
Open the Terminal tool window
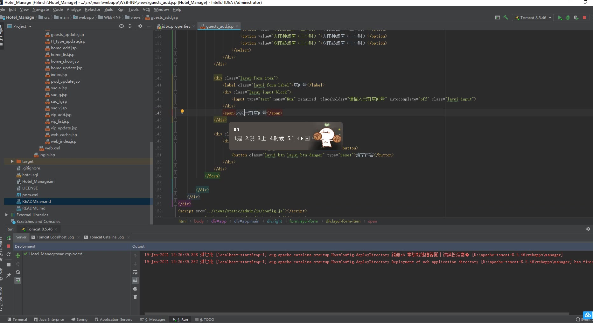pos(17,319)
